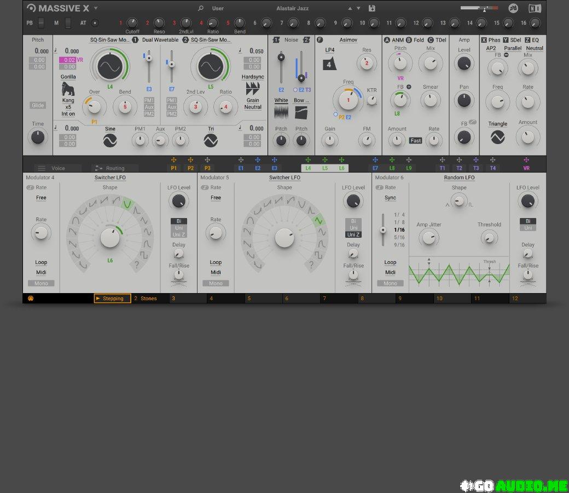
Task: Click the Triangle LFO waveform icon in effects
Action: [x=497, y=137]
